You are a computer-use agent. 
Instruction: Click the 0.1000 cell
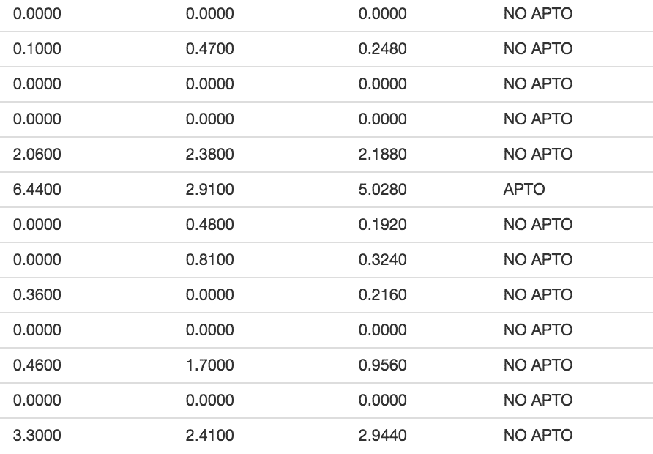(x=37, y=49)
